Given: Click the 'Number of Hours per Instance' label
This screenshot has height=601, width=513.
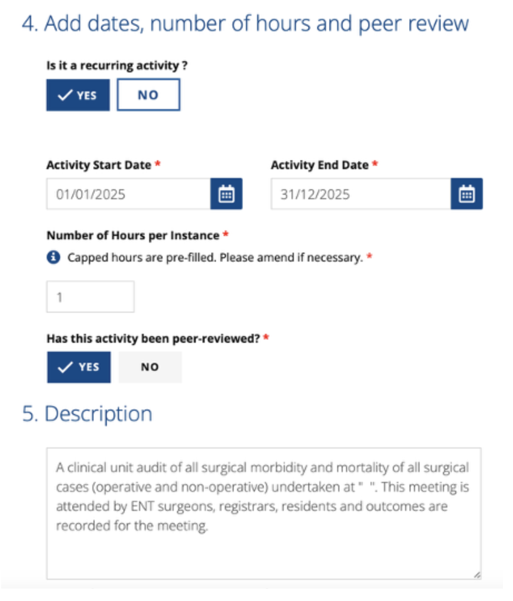Looking at the screenshot, I should point(132,235).
